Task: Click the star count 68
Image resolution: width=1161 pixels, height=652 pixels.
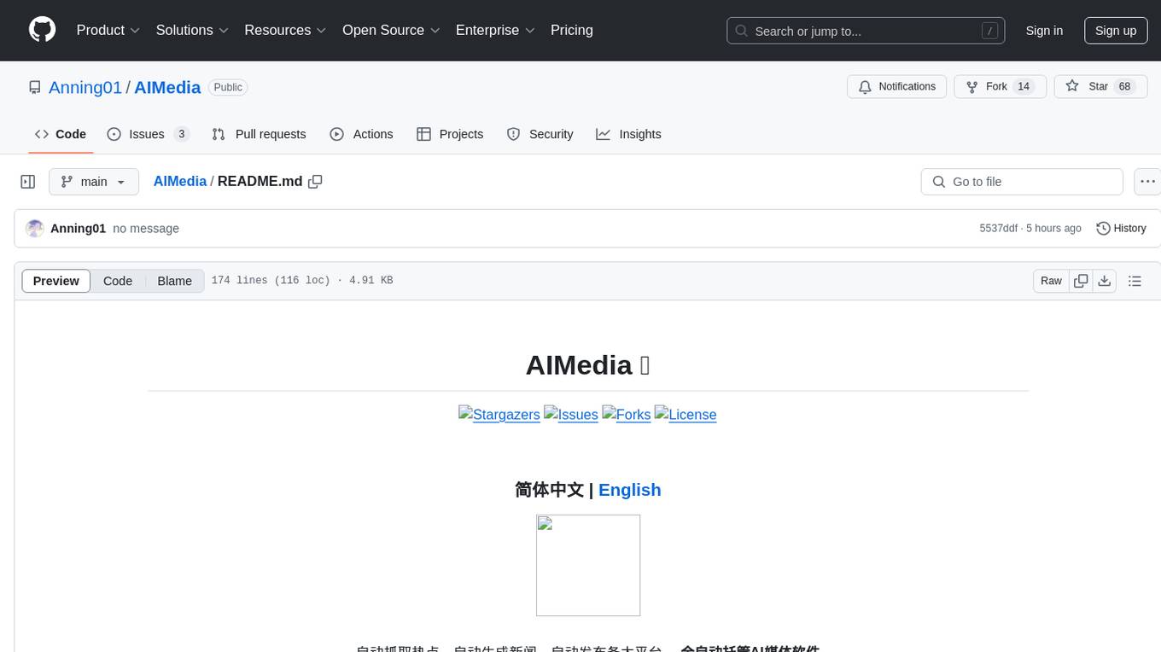Action: [x=1125, y=87]
